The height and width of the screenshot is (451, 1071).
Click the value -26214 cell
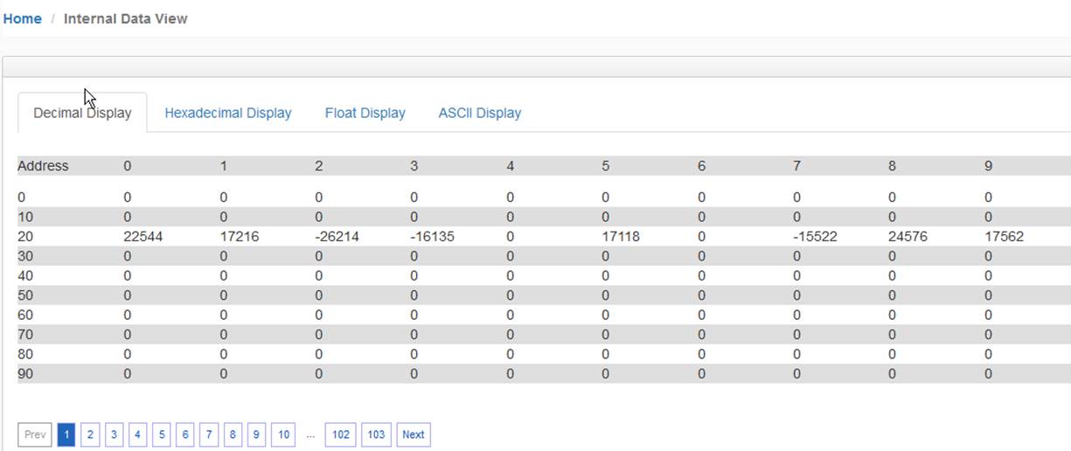tap(337, 236)
